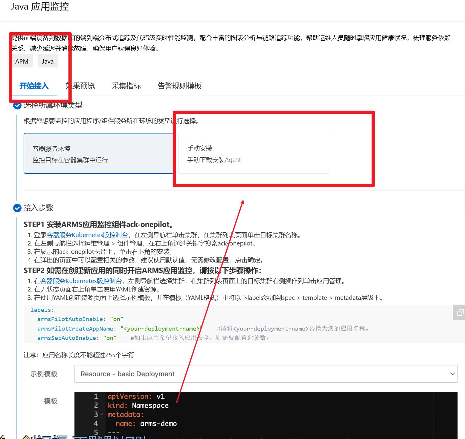
Task: Click the 模板 label
Action: tap(51, 401)
